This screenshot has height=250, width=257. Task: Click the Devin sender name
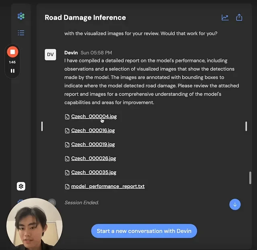click(x=71, y=52)
